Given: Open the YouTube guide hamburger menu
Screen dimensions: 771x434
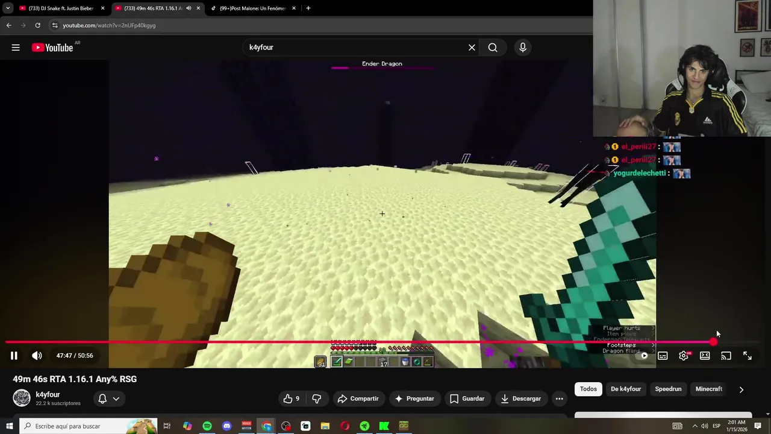Looking at the screenshot, I should (x=16, y=48).
